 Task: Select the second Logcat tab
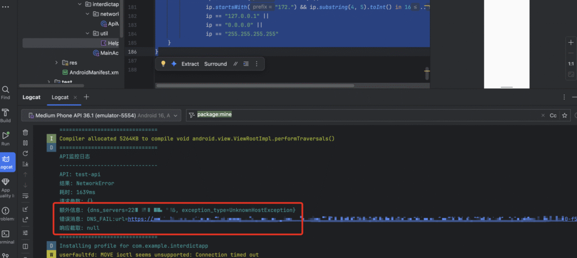(60, 97)
